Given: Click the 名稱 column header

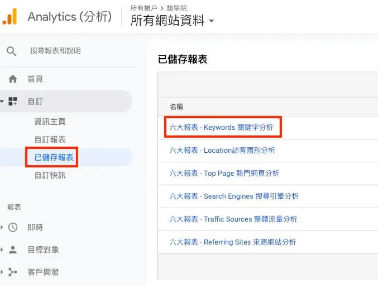Looking at the screenshot, I should click(x=176, y=107).
